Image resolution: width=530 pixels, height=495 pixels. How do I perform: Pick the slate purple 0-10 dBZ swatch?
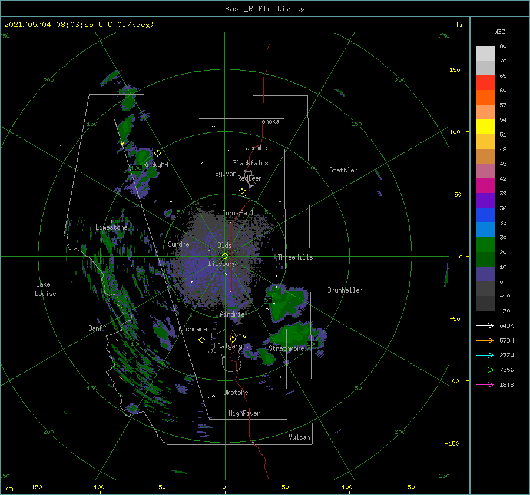[485, 274]
